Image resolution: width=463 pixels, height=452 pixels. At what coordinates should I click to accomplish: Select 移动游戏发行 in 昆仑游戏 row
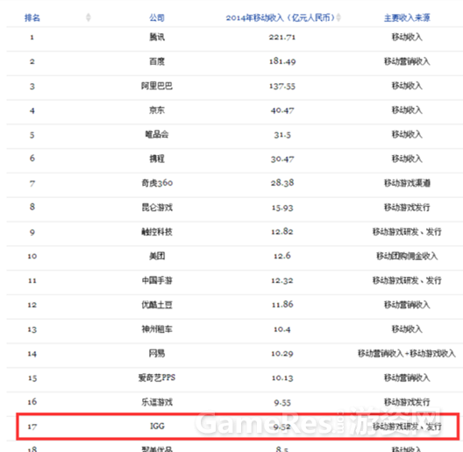407,208
